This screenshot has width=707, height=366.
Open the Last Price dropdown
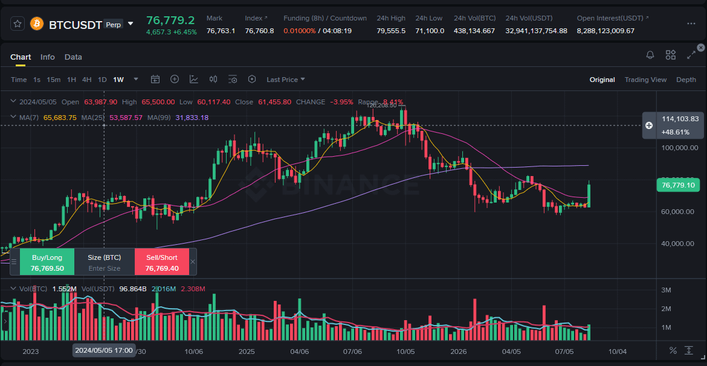tap(286, 80)
